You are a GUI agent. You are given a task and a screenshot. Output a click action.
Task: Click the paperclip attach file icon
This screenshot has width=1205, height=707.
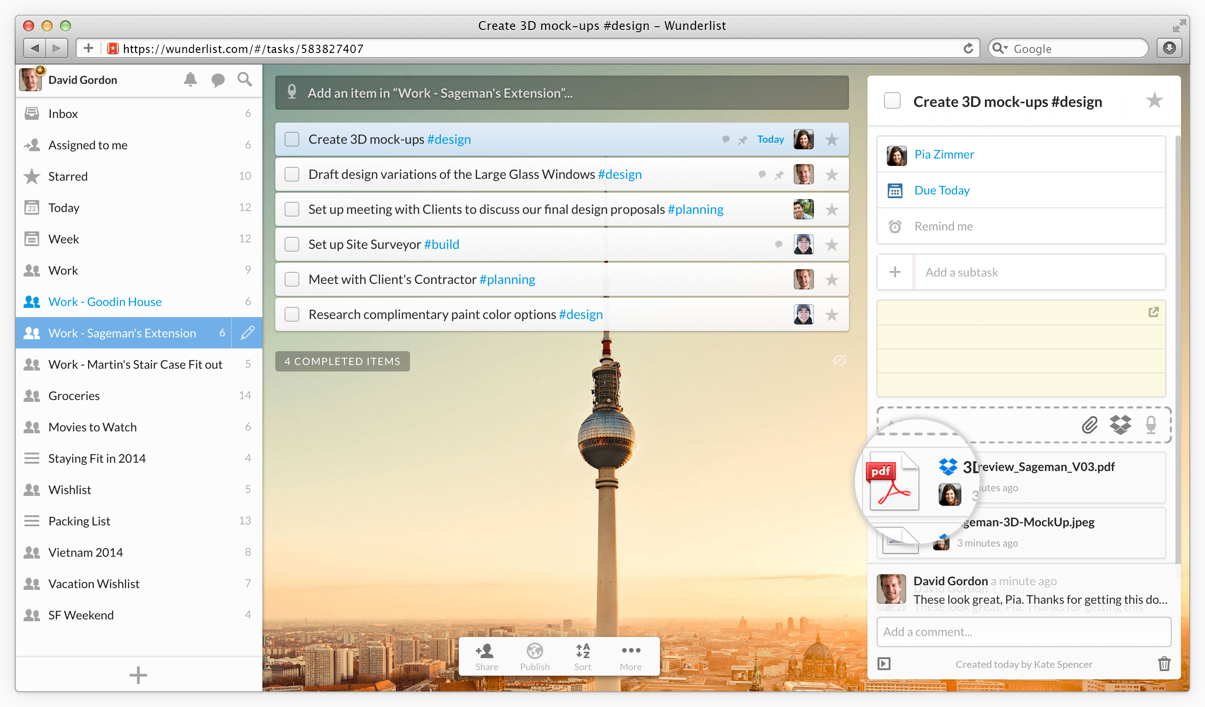[1090, 424]
